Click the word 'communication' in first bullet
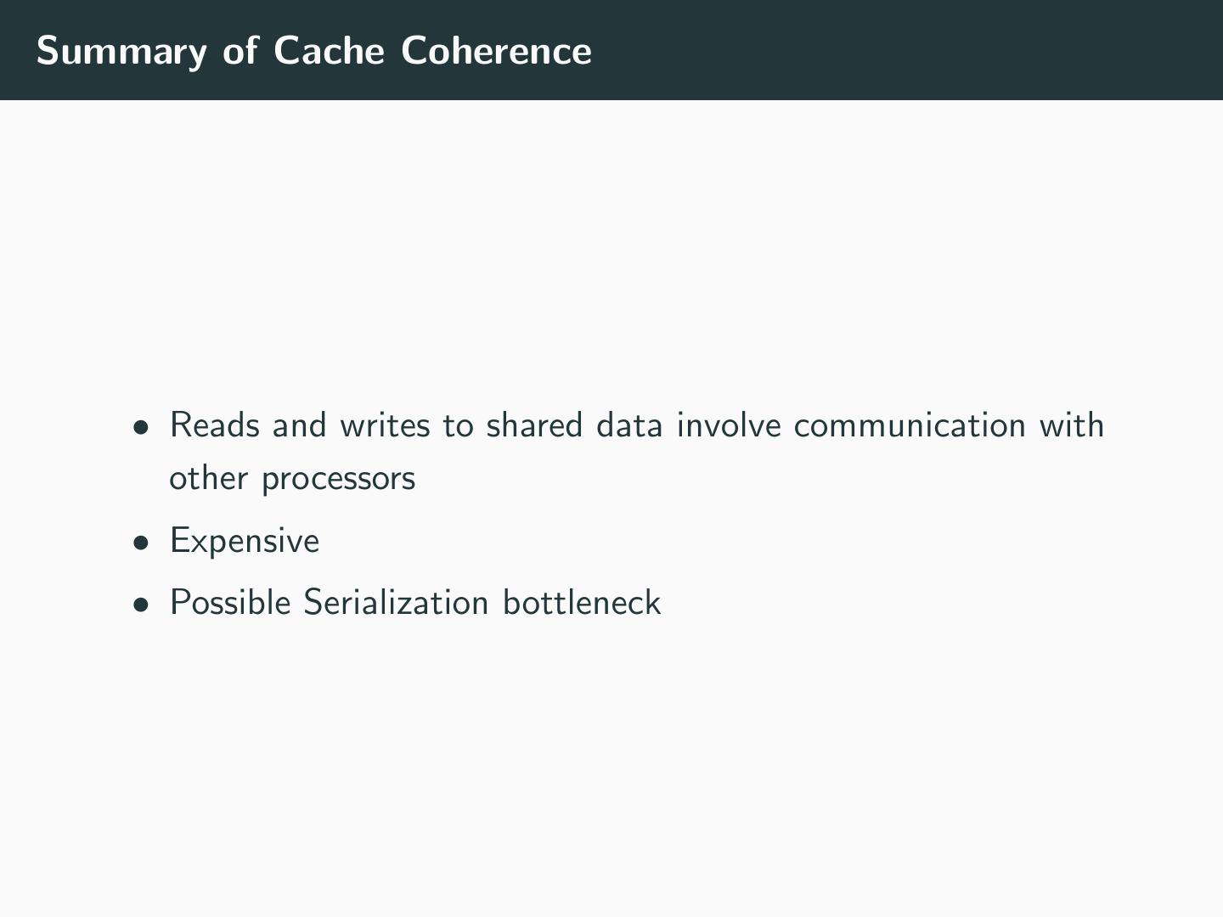Screen dimensions: 1223x917 tap(910, 425)
